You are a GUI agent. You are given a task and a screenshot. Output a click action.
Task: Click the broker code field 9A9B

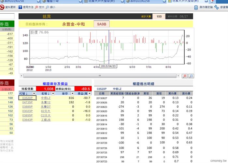tap(102, 24)
